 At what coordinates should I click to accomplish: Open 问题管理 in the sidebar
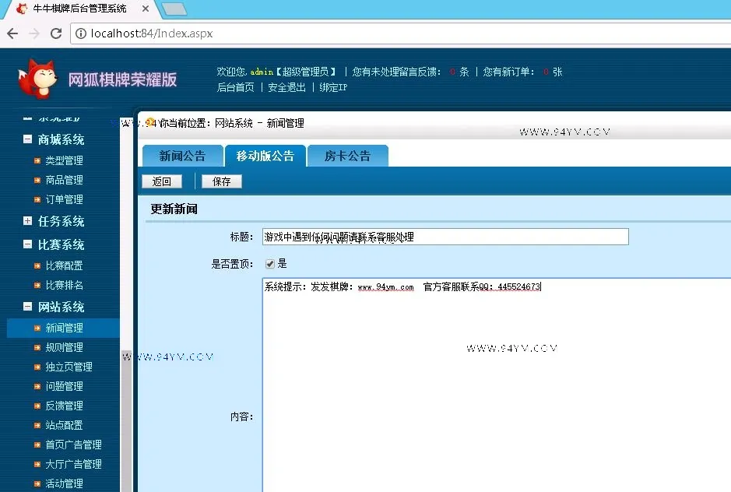[65, 387]
